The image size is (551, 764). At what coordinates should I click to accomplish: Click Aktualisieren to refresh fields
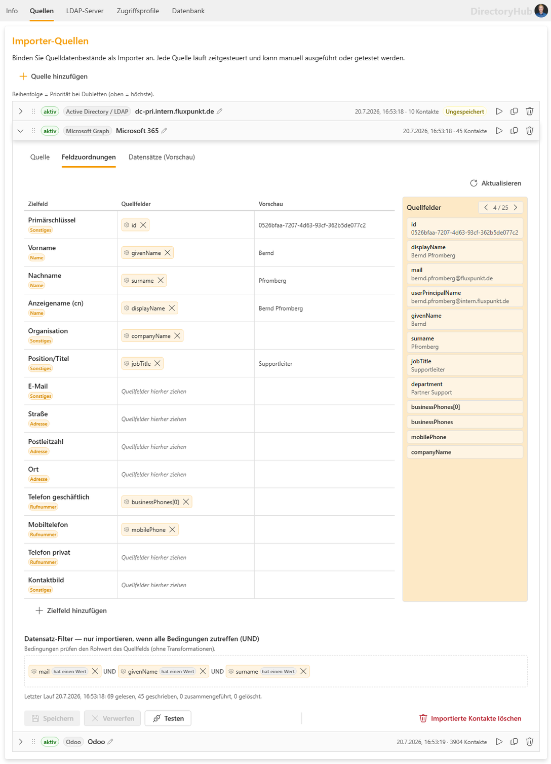pos(495,183)
